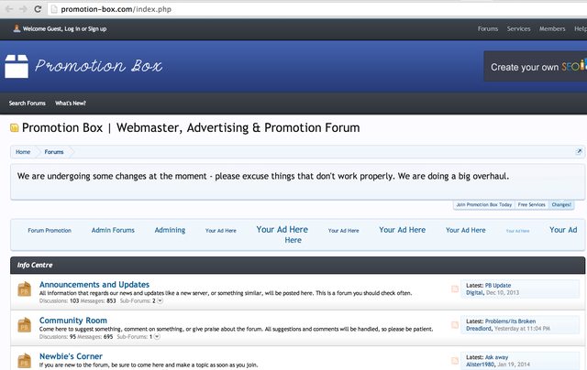Click the large two-line Your Ad Here link
Image resolution: width=587 pixels, height=370 pixels.
[x=282, y=234]
